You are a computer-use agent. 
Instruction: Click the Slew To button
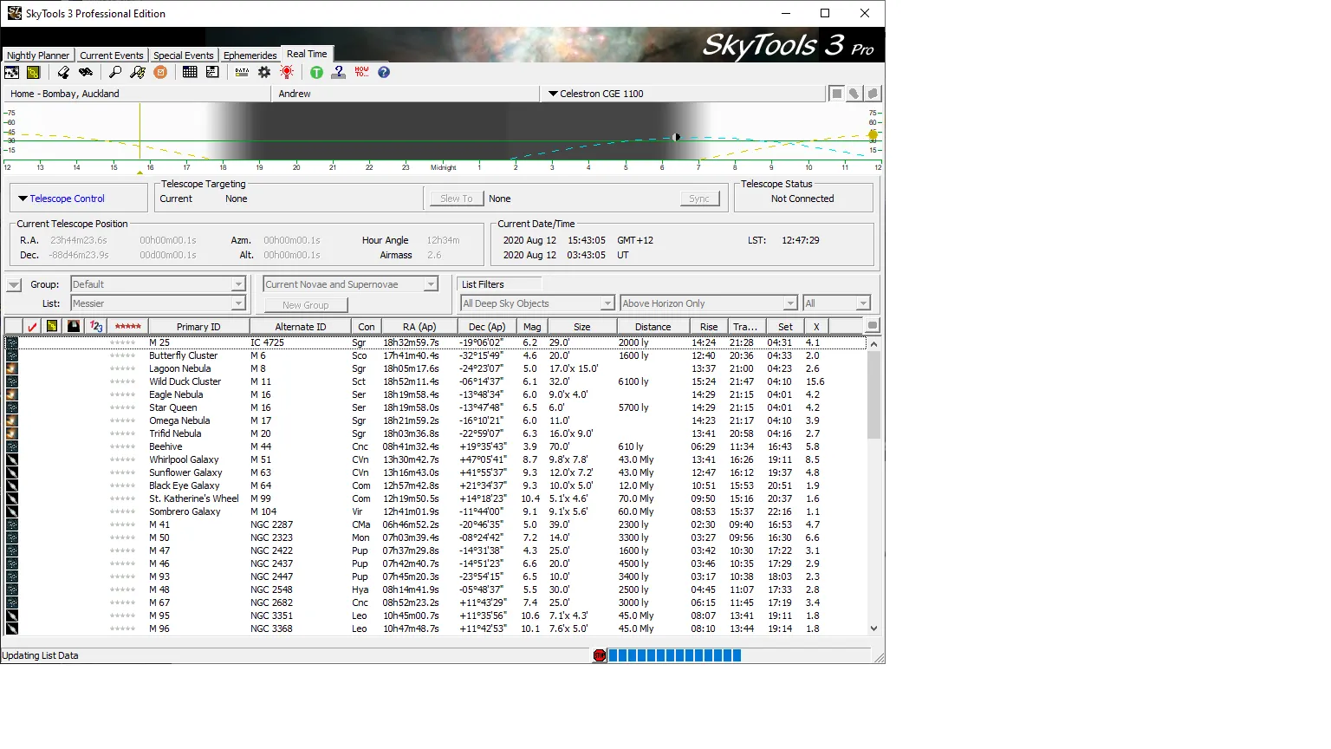(457, 199)
